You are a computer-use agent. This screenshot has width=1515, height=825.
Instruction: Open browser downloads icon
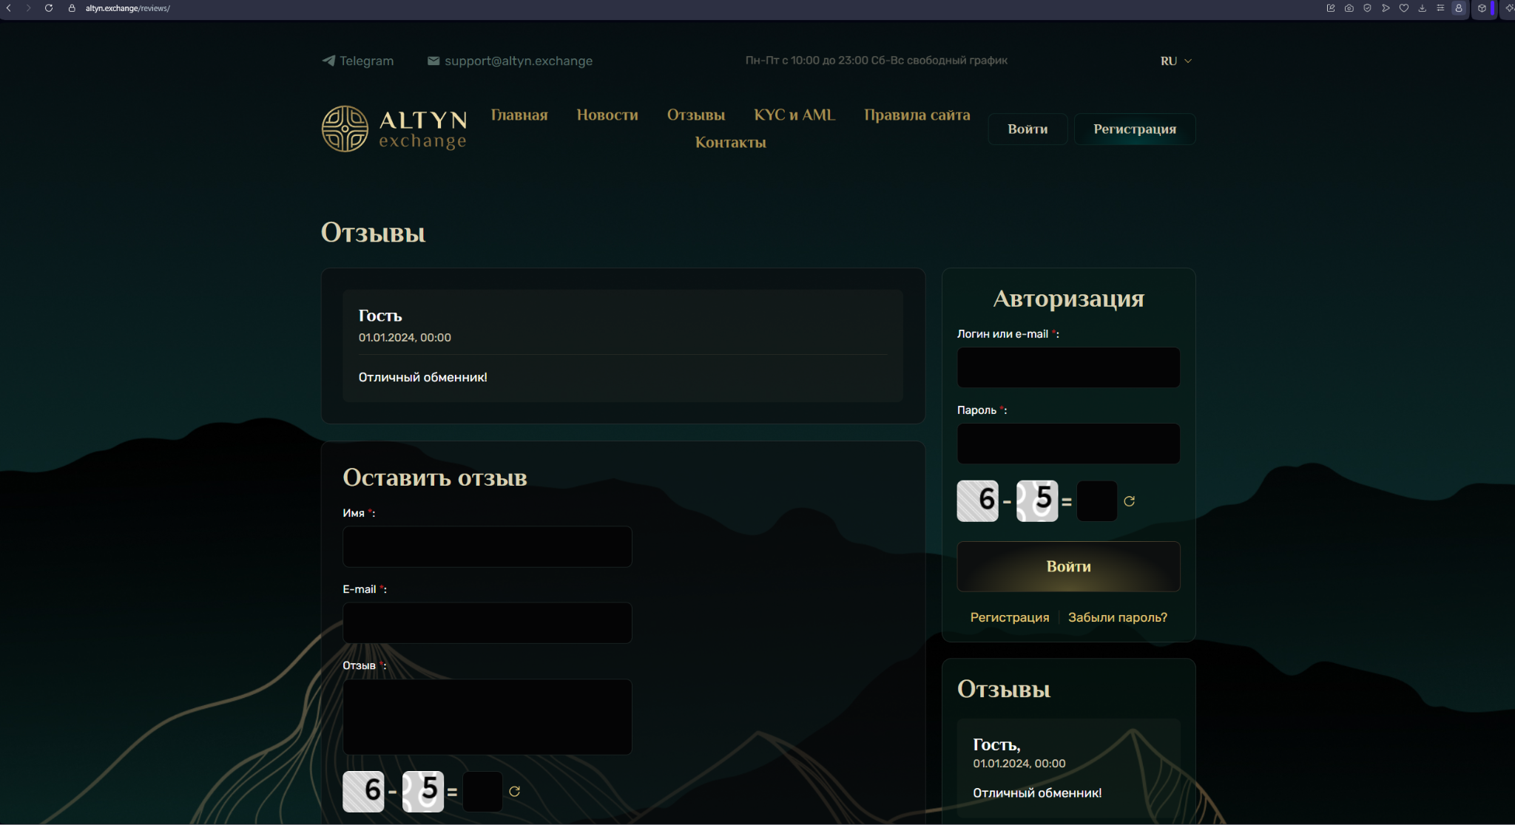[1422, 8]
